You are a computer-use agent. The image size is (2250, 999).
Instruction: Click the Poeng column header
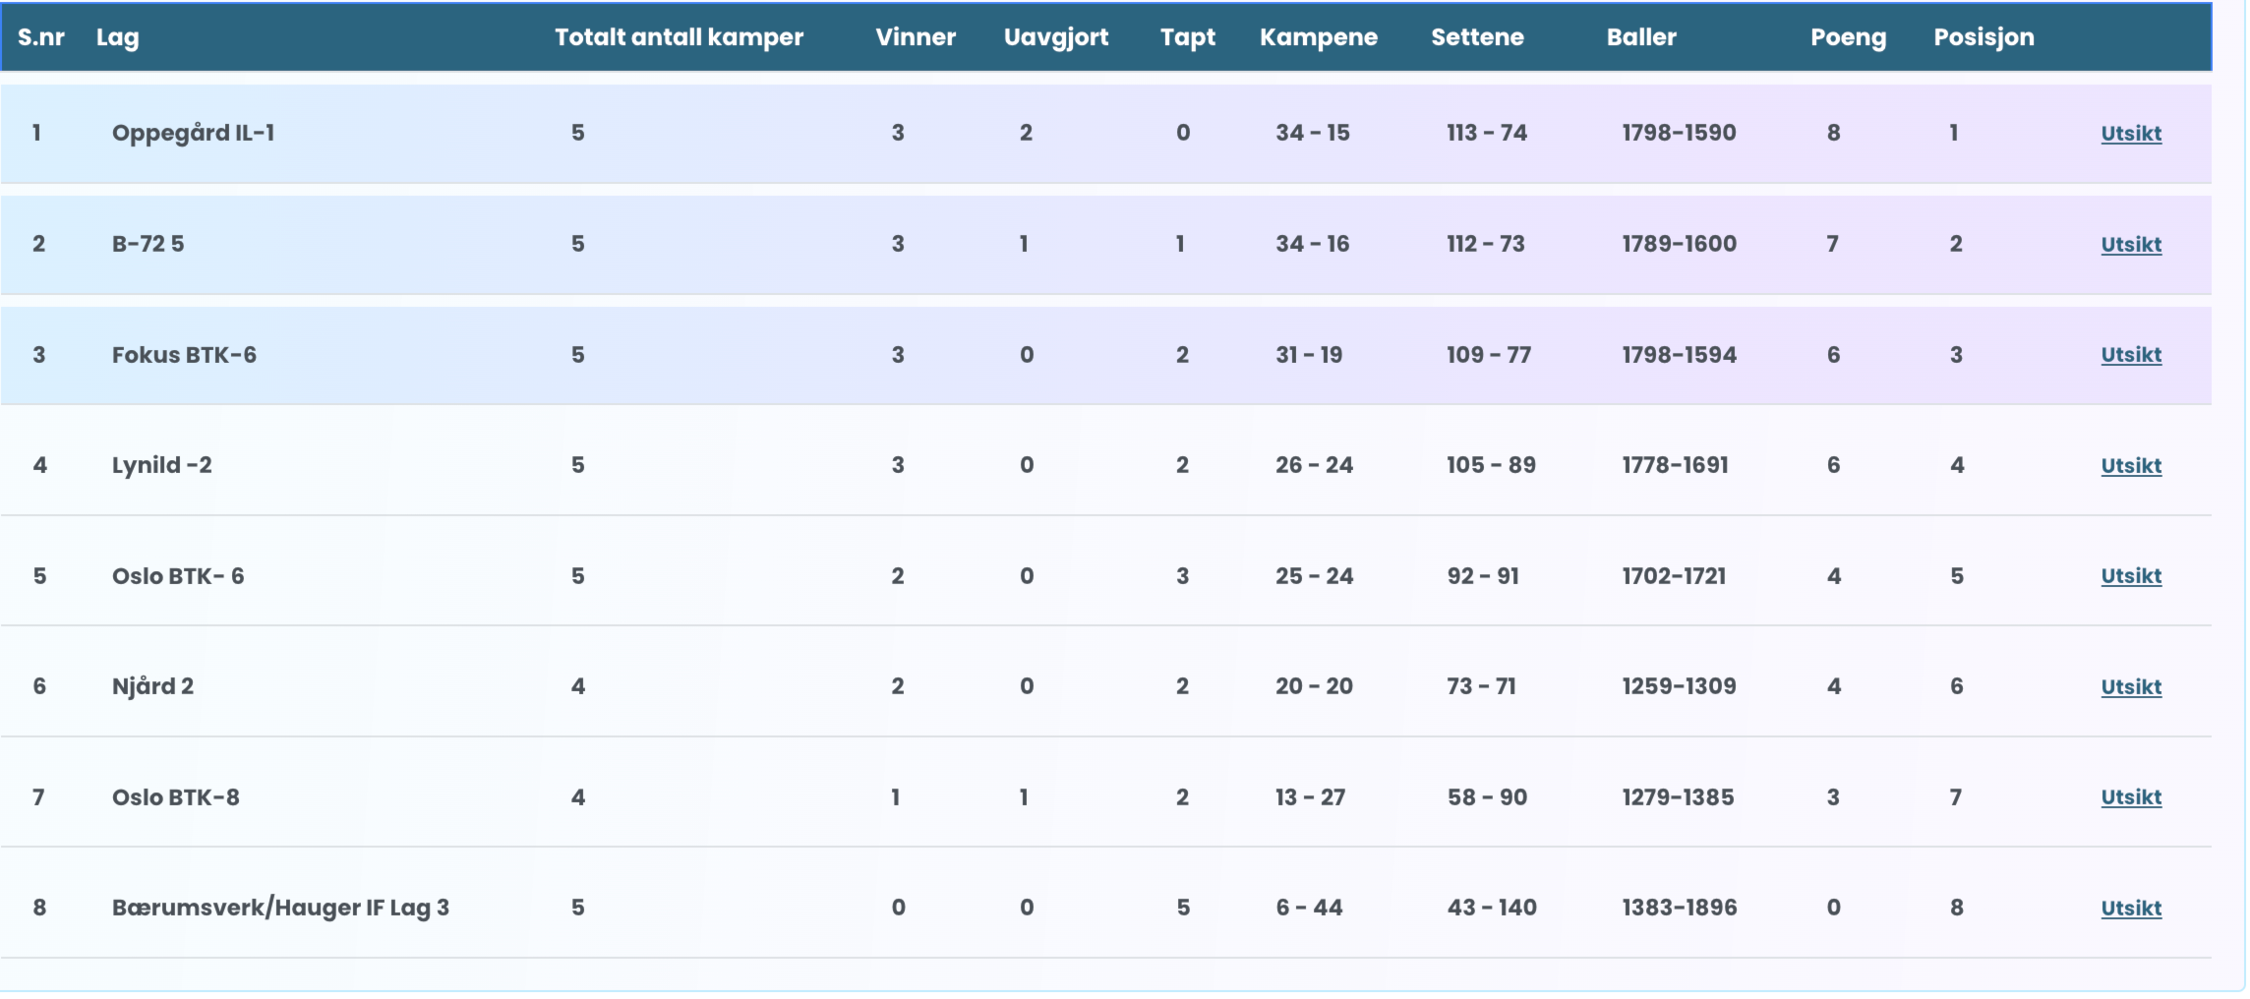[x=1848, y=37]
